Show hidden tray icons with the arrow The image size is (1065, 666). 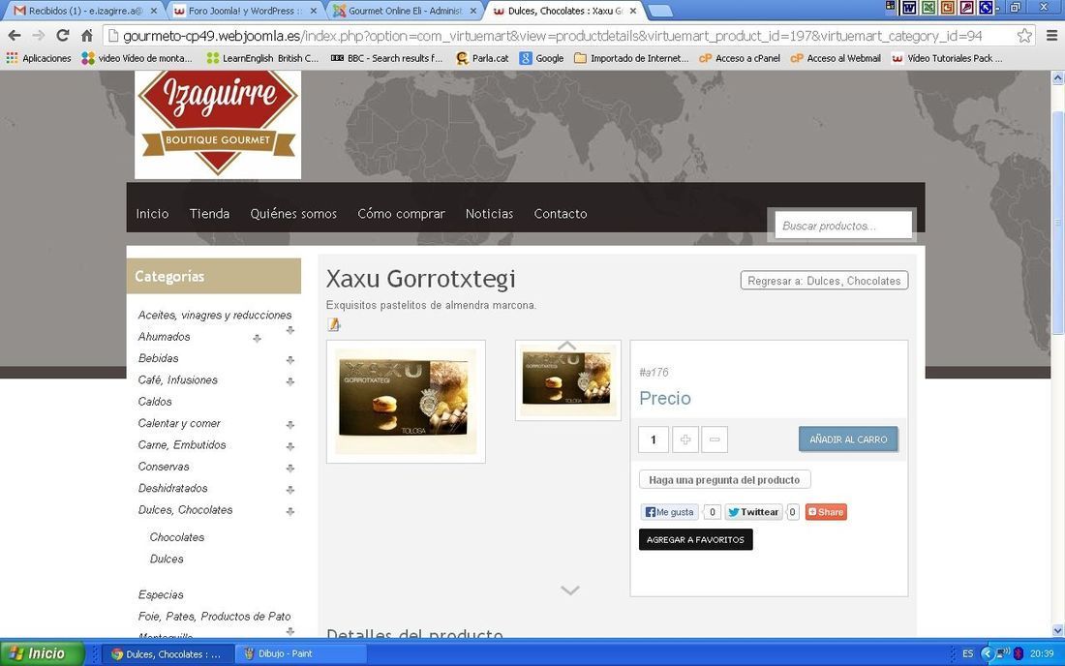point(987,653)
